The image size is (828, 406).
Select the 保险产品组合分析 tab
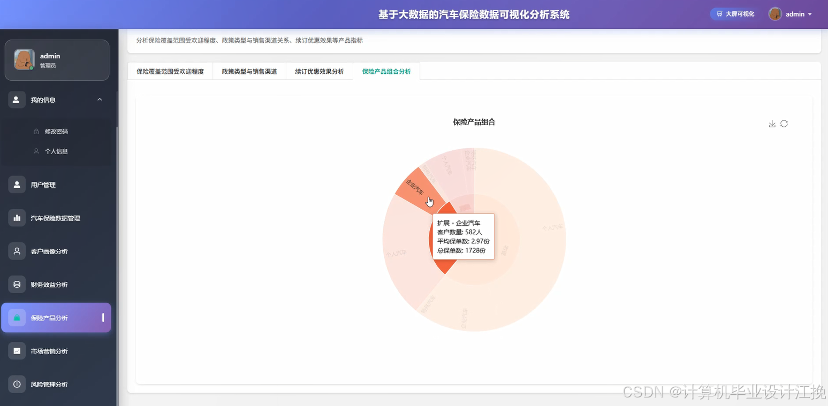[x=386, y=71]
